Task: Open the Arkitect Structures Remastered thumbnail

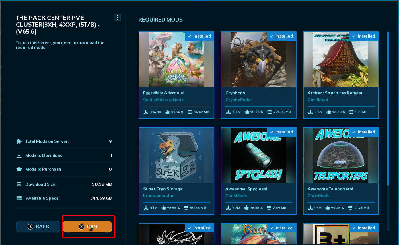Action: click(x=341, y=59)
